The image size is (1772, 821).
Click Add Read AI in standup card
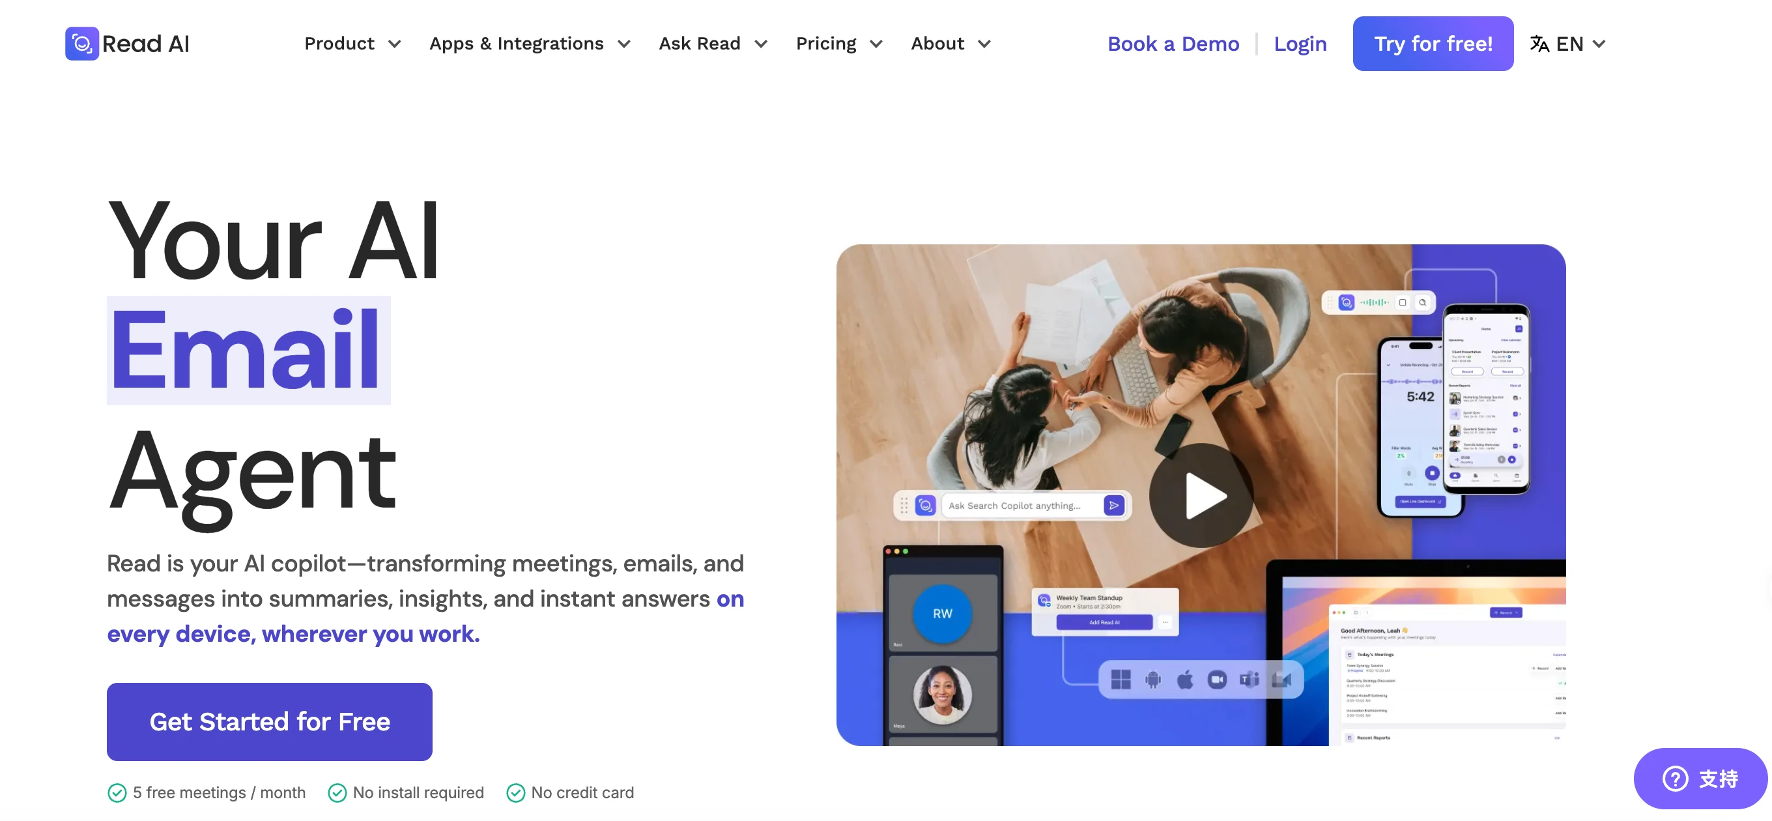coord(1104,622)
